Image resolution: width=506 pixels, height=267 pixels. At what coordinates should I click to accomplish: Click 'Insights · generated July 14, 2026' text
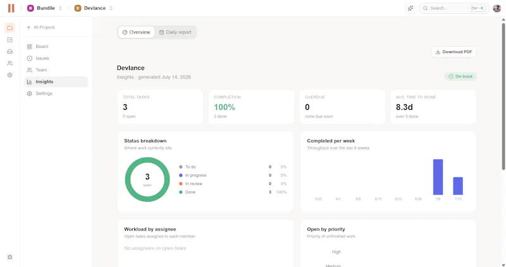click(154, 77)
